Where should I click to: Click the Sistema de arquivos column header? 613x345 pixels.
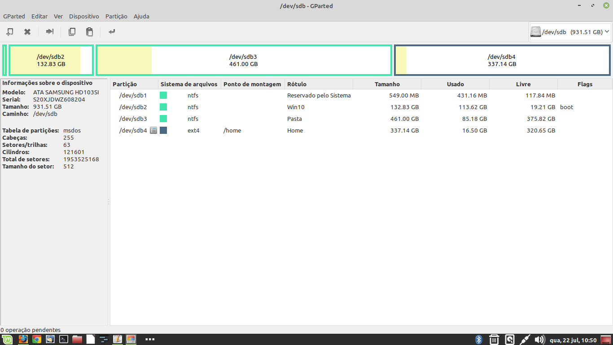[x=190, y=84]
